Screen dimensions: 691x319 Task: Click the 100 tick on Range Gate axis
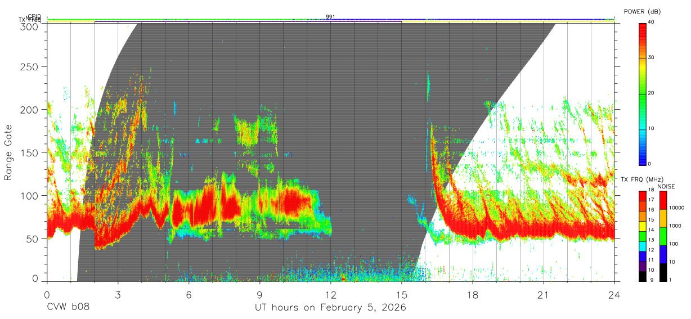point(29,195)
